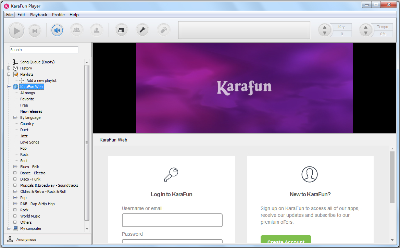Select Free songs category
Screen dimensions: 400x248
coord(24,105)
